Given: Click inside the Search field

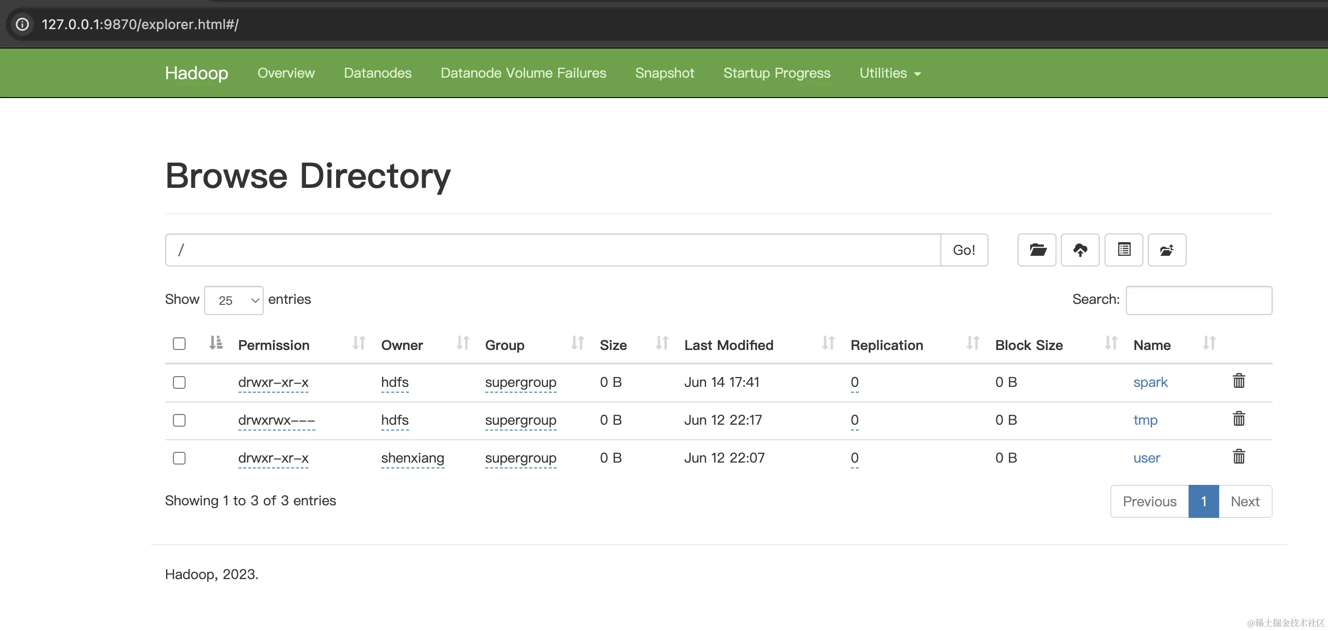Looking at the screenshot, I should 1199,300.
